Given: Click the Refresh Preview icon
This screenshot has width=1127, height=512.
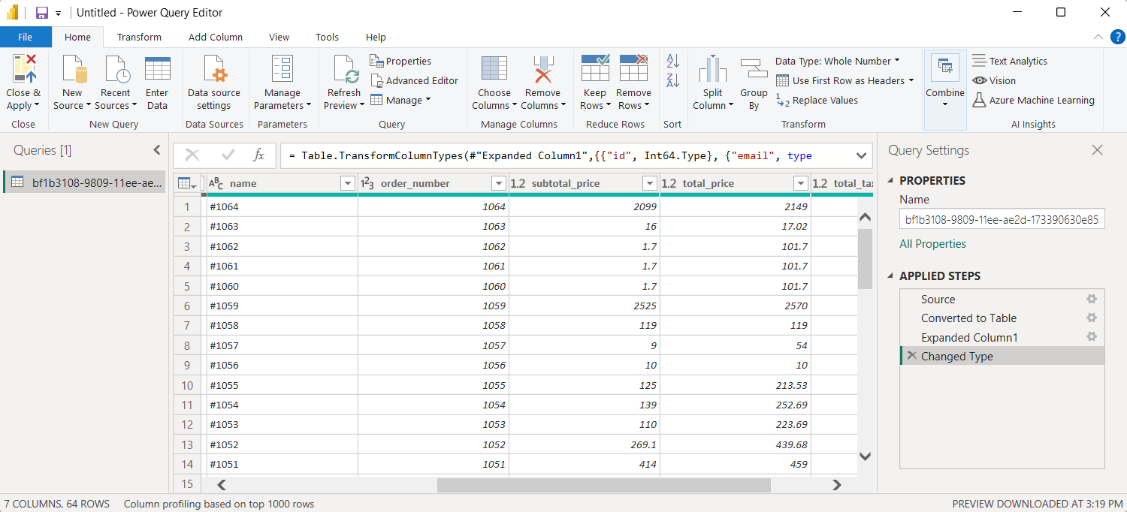Looking at the screenshot, I should [x=345, y=69].
